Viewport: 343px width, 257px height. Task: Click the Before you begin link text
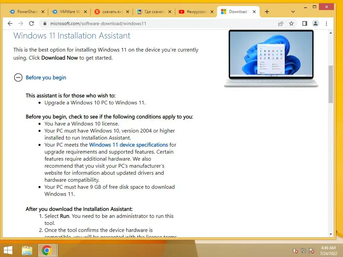(x=46, y=78)
